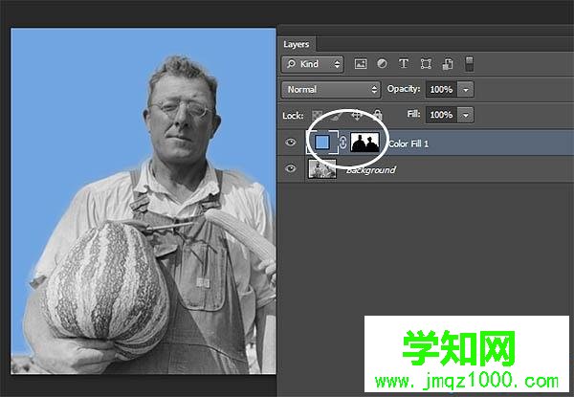The height and width of the screenshot is (397, 574).
Task: Open the Fill slider dropdown arrow
Action: pos(466,115)
